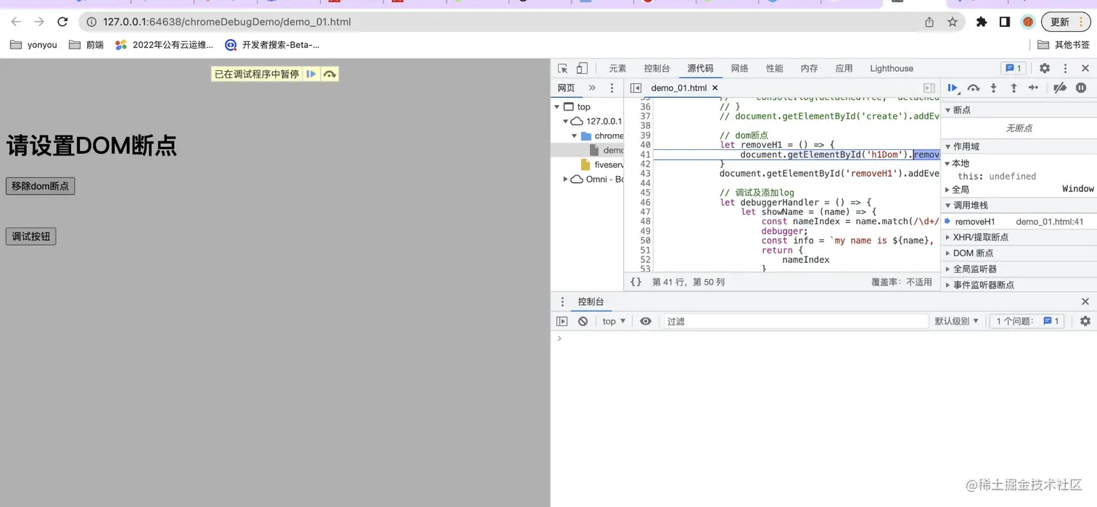Switch to the 内存 Memory tab

click(x=809, y=68)
